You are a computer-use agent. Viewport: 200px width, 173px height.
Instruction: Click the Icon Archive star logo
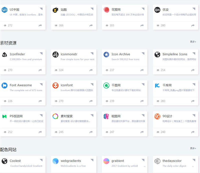pyautogui.click(x=106, y=55)
